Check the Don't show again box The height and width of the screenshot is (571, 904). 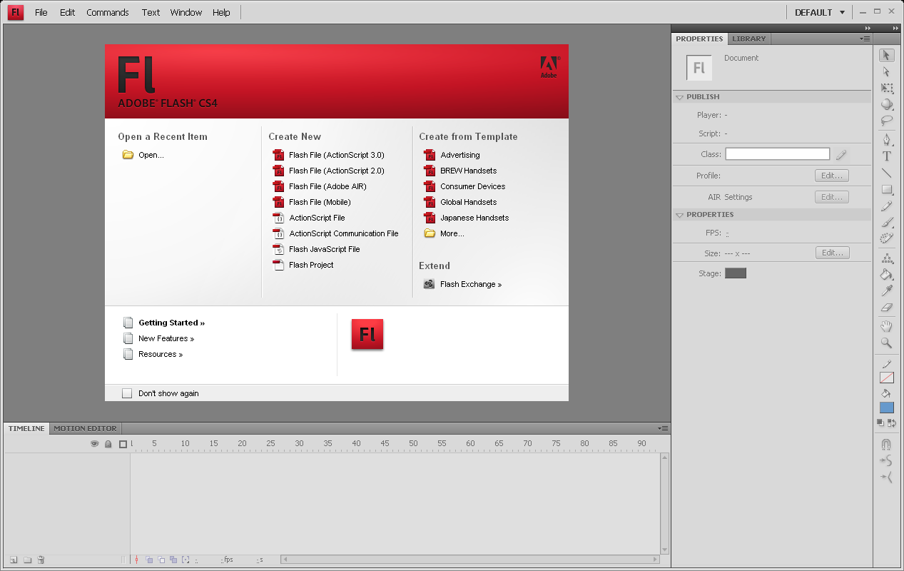127,393
